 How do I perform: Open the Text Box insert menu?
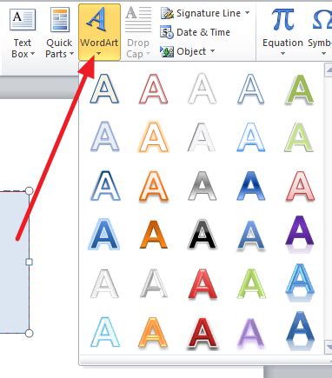coord(23,33)
